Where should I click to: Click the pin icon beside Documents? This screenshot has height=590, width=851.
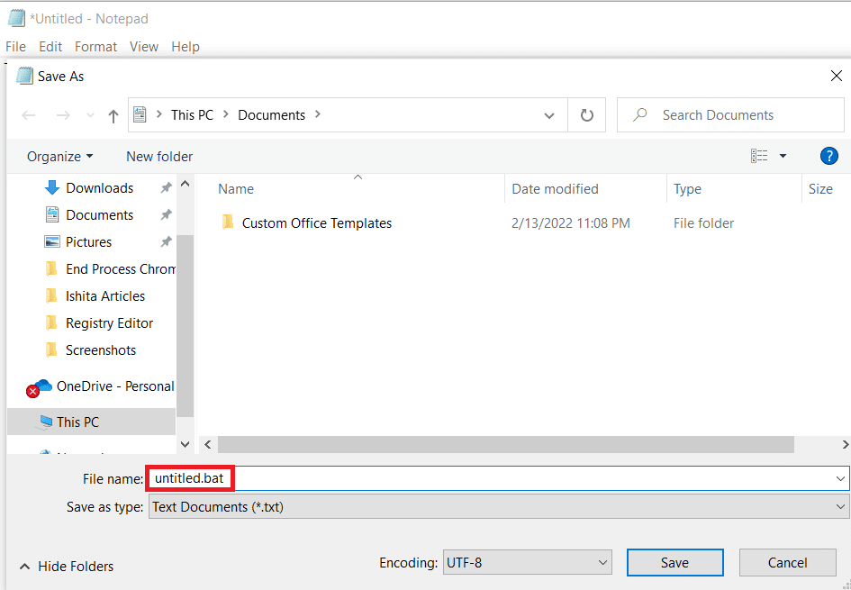tap(166, 215)
